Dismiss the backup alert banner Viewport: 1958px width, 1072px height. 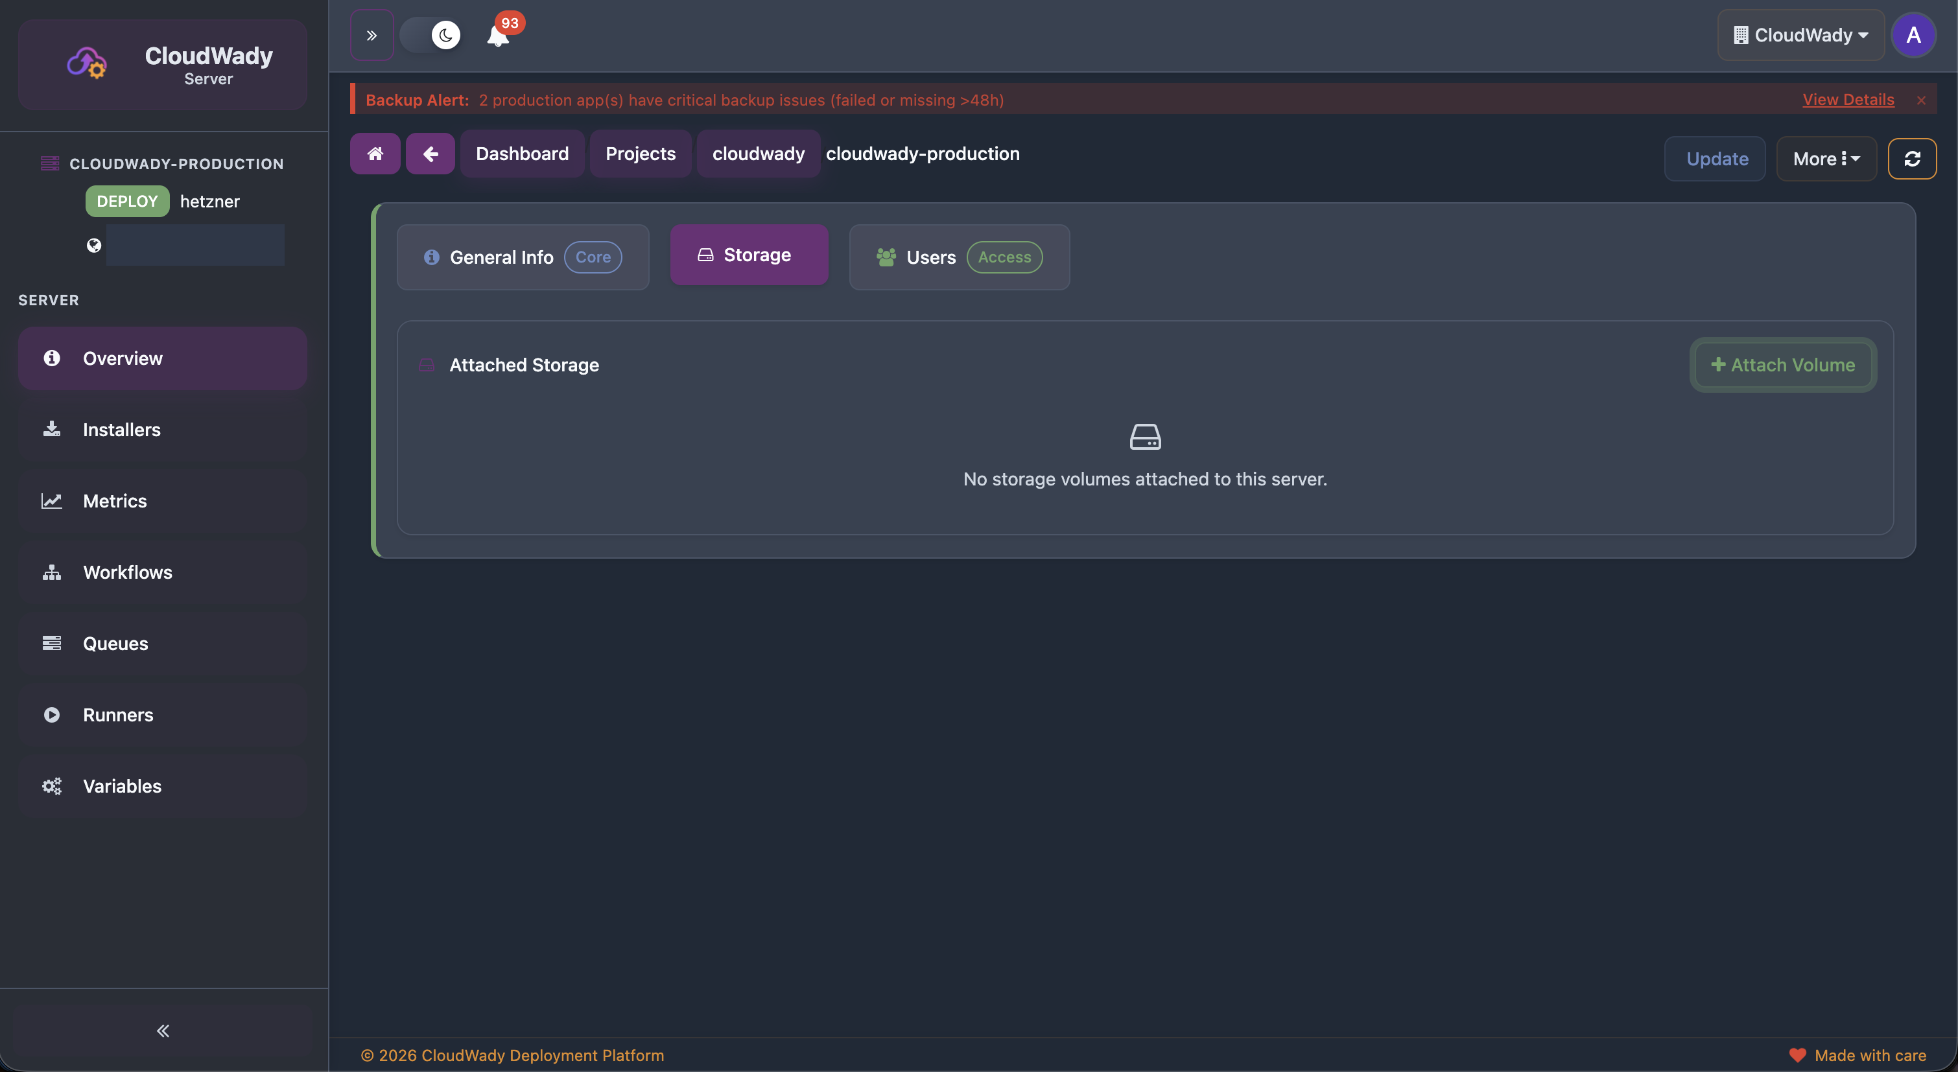click(1921, 100)
